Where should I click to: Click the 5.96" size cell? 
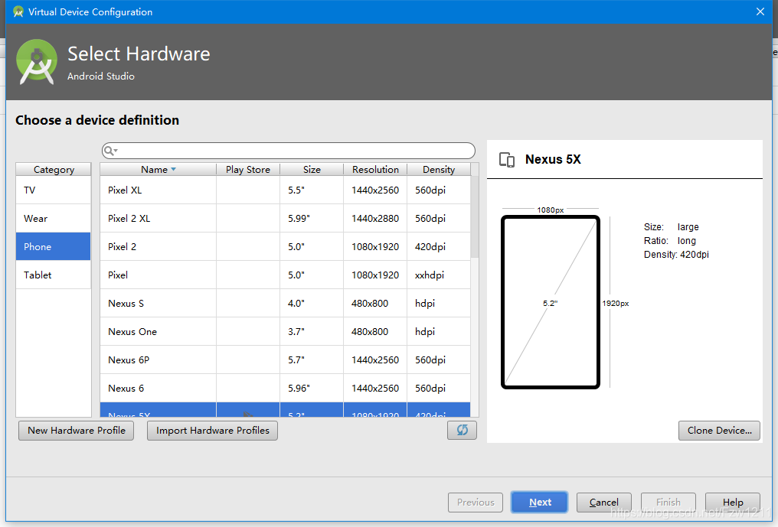(x=312, y=389)
